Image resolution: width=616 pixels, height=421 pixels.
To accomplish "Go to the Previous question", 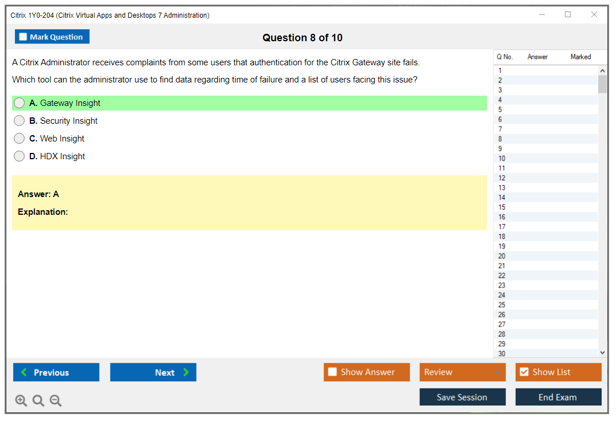I will click(x=56, y=372).
